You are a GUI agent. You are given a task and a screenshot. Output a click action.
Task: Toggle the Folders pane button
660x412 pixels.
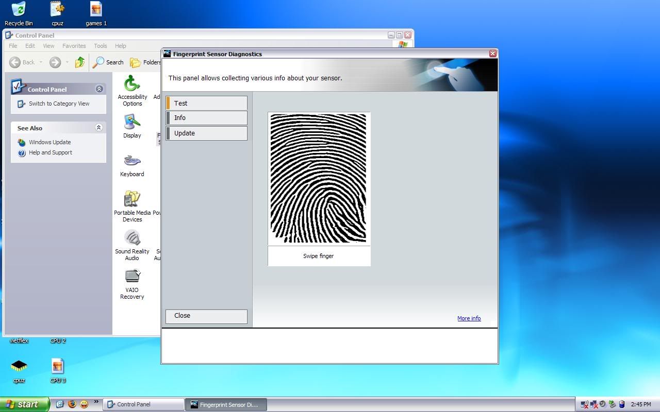[x=145, y=62]
